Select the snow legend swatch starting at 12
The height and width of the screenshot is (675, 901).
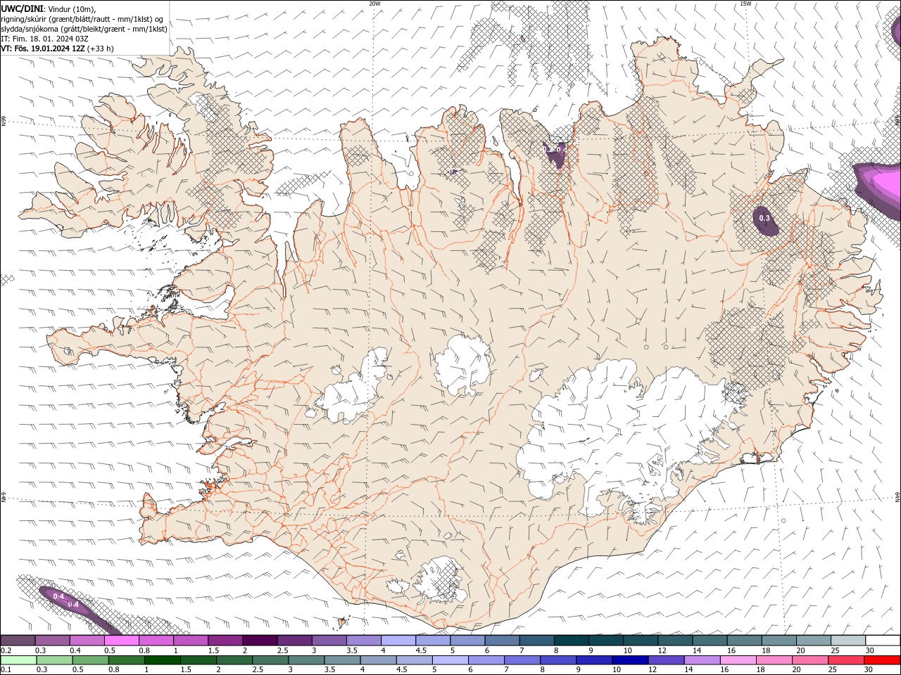(675, 641)
